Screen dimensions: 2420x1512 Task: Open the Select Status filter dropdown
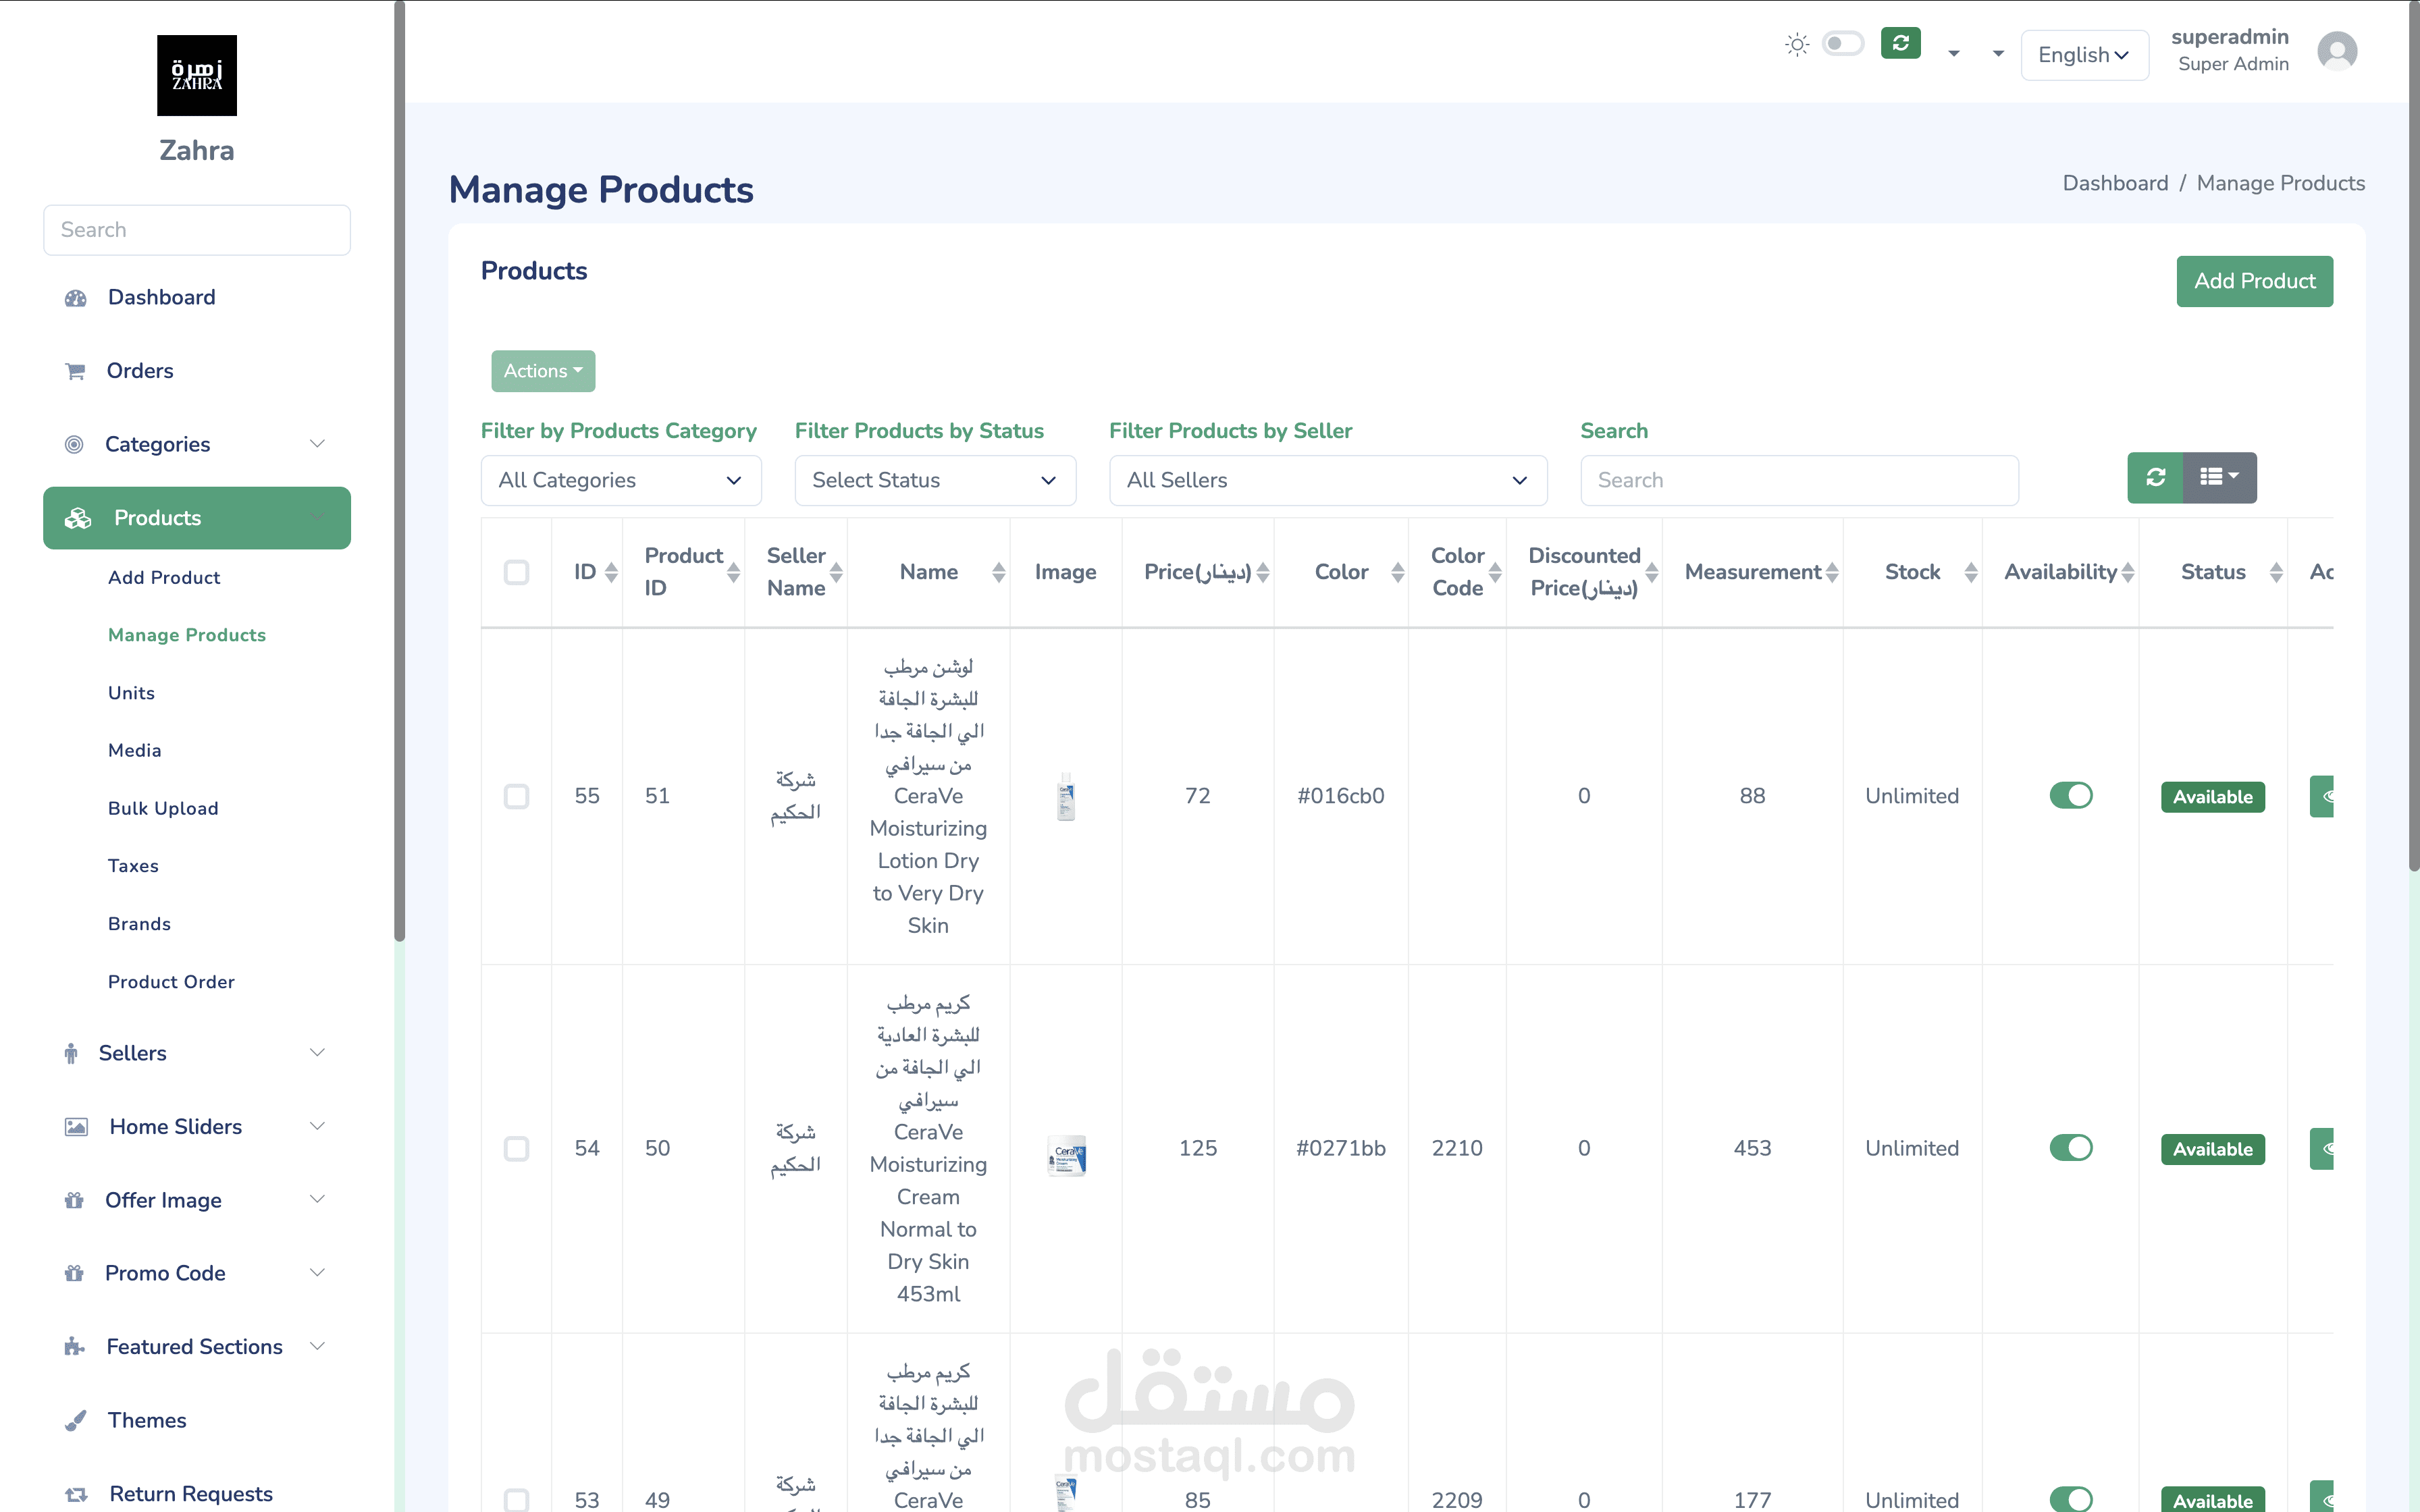[935, 480]
